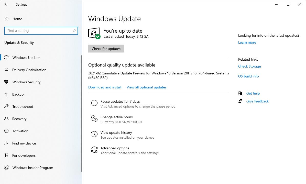Click the history icon for View update history
Viewport: 306px width, 184px height.
(x=94, y=134)
